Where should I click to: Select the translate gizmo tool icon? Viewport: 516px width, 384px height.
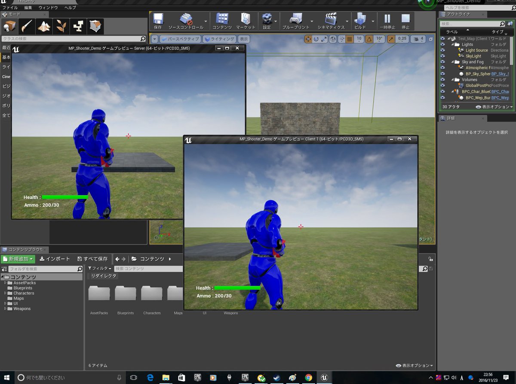click(308, 39)
